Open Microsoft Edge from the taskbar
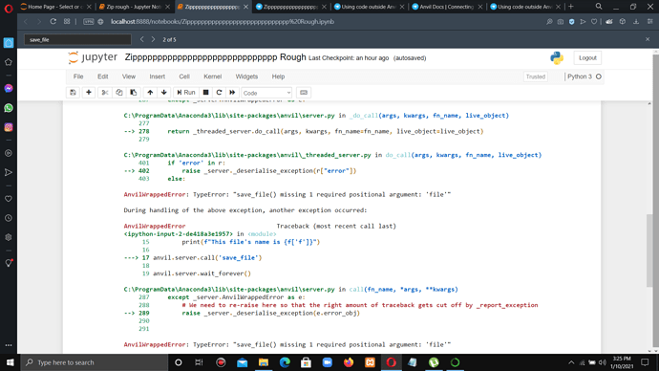Viewport: 659px width, 371px height. pyautogui.click(x=285, y=362)
